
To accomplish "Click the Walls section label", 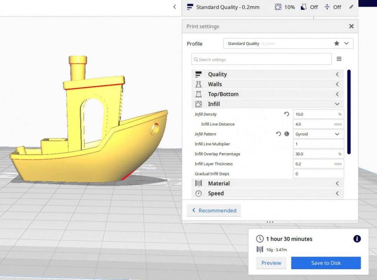I will (x=215, y=84).
